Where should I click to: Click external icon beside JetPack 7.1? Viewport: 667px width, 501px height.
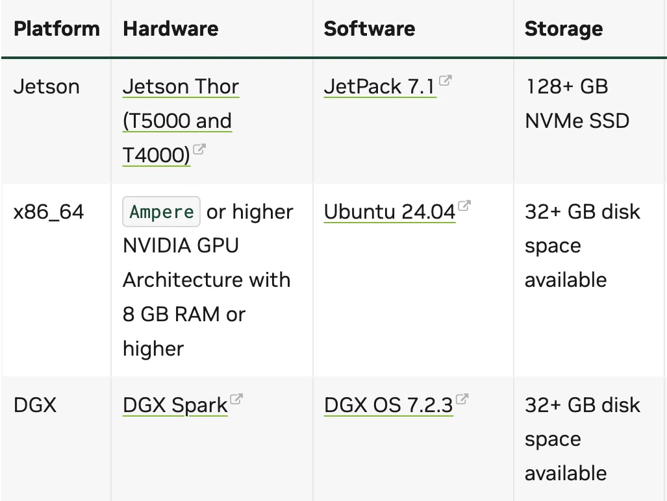(x=445, y=80)
